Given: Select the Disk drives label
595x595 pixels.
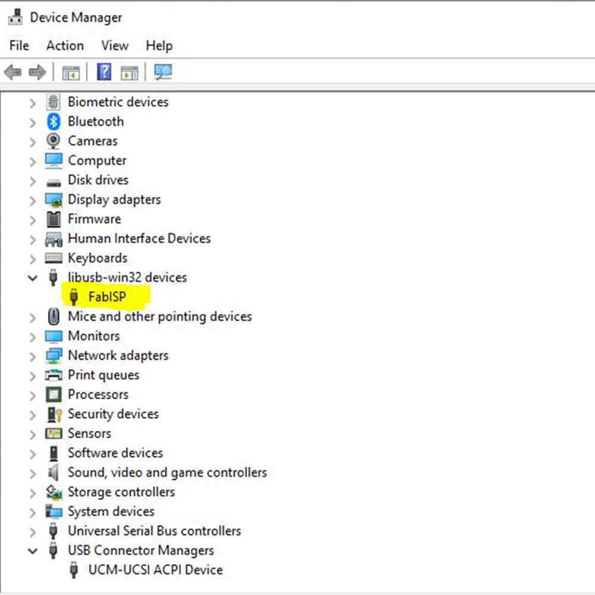Looking at the screenshot, I should [x=98, y=180].
